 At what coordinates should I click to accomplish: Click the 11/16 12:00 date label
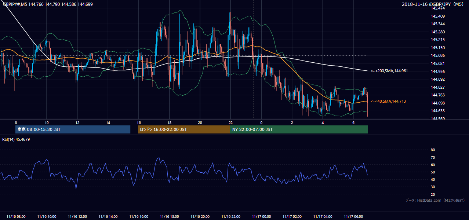click(77, 217)
